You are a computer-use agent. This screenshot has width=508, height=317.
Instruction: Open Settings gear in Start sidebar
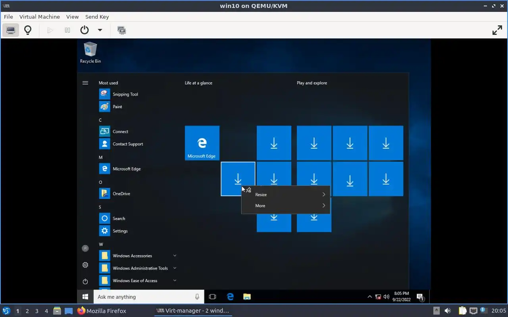click(85, 265)
